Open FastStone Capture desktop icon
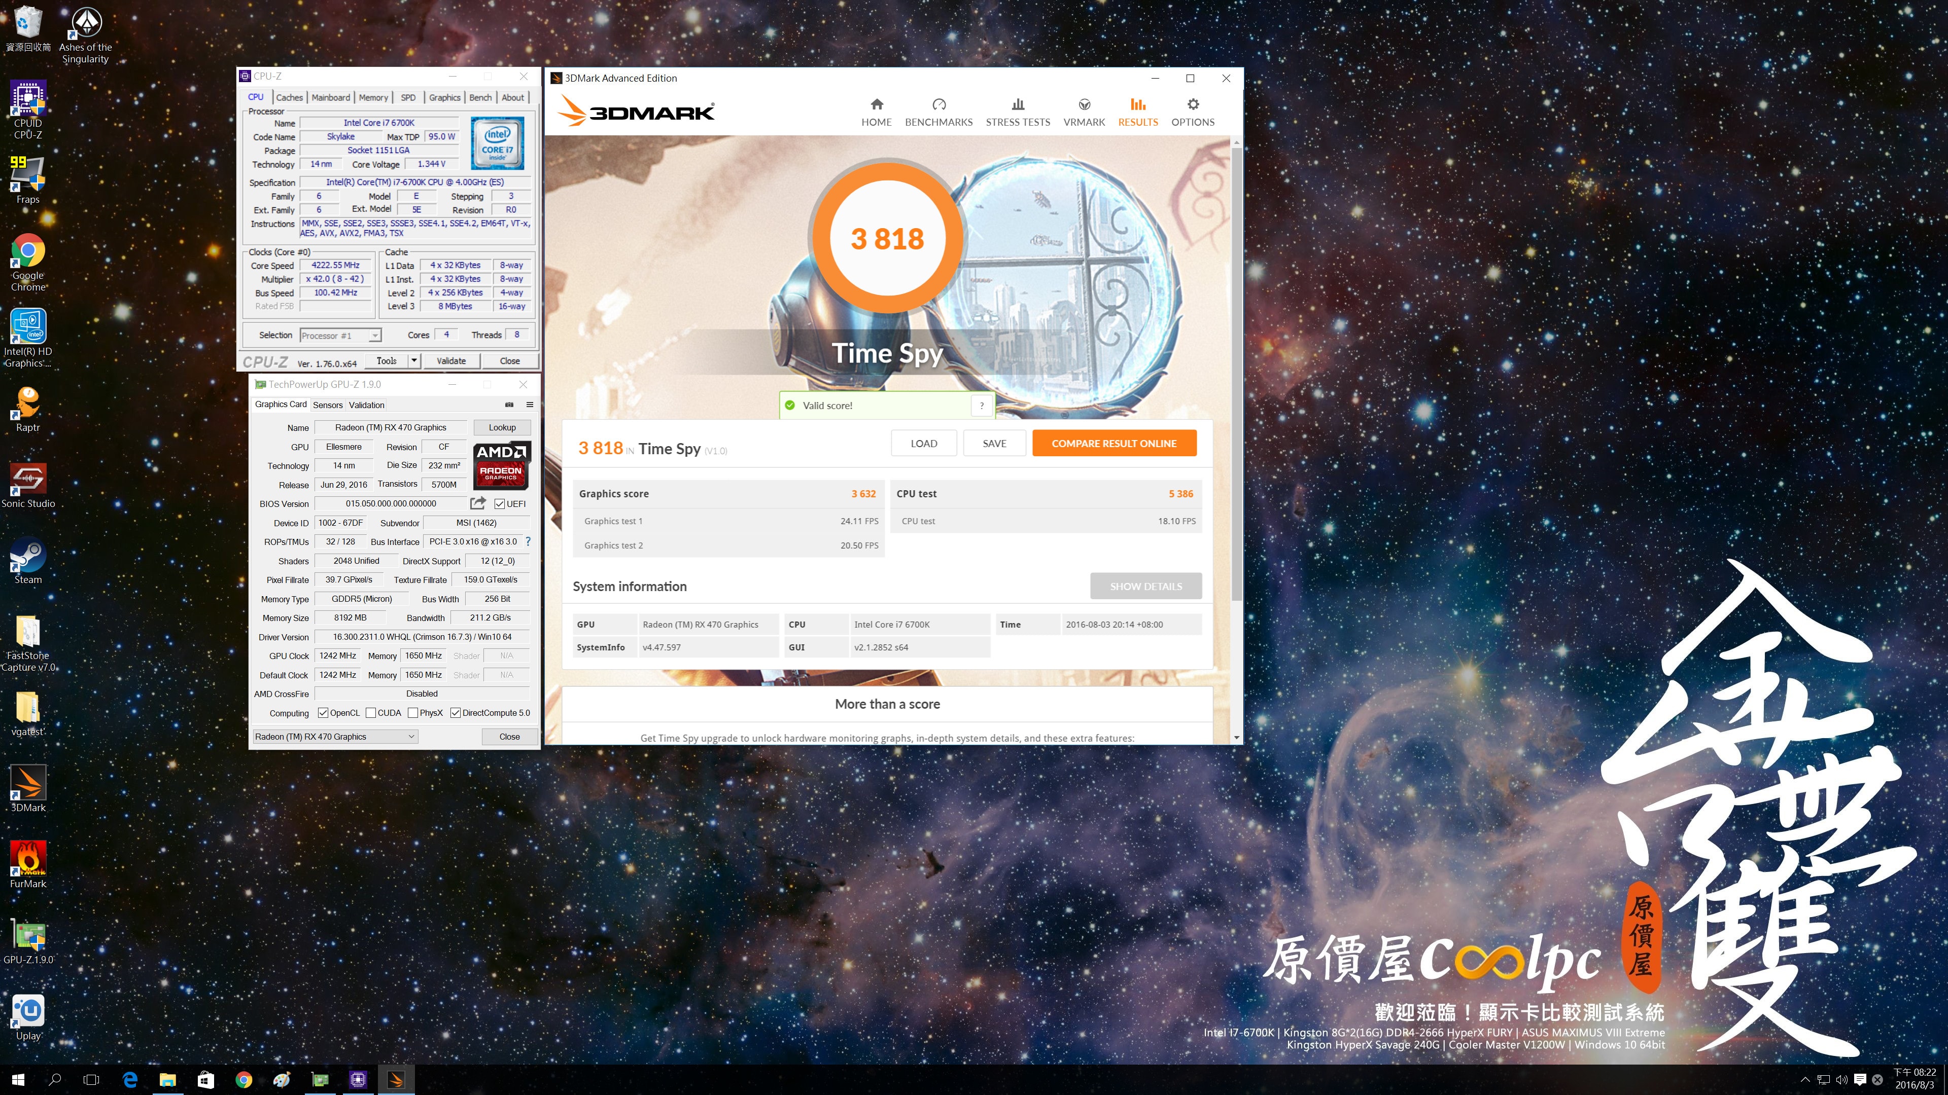The image size is (1948, 1095). (x=28, y=643)
